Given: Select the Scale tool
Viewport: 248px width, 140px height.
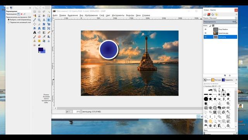Looking at the screenshot, I should (48, 24).
